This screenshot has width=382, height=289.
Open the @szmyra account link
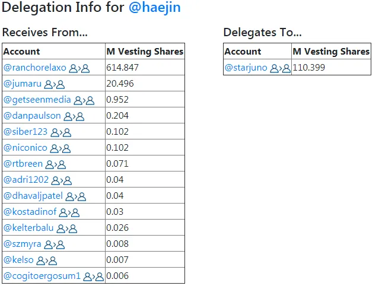23,244
